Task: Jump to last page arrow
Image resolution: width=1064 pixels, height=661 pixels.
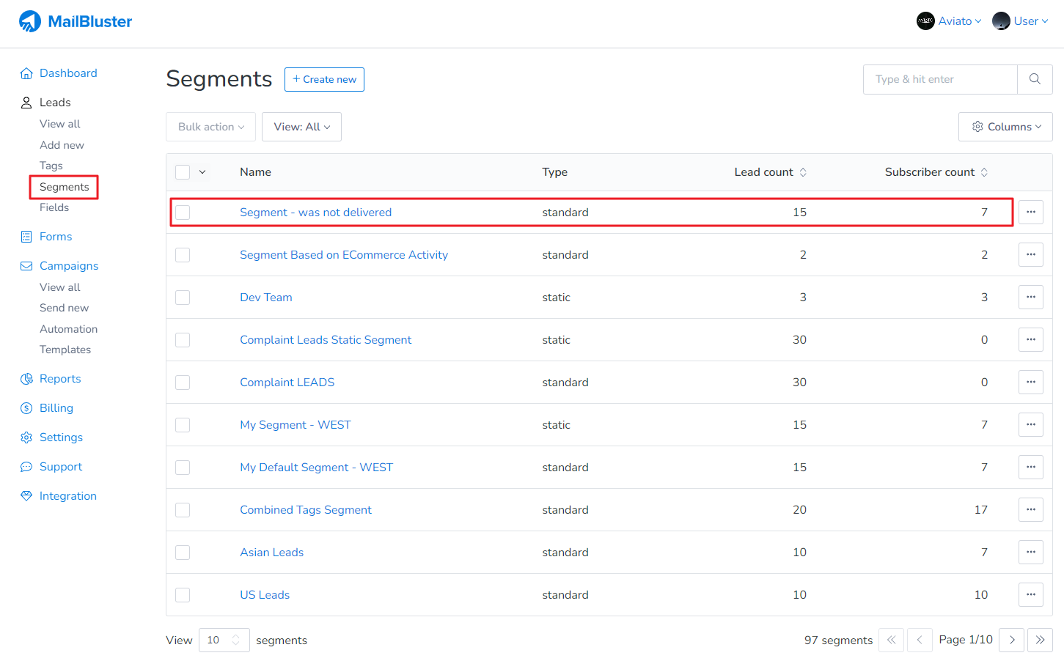Action: coord(1040,640)
